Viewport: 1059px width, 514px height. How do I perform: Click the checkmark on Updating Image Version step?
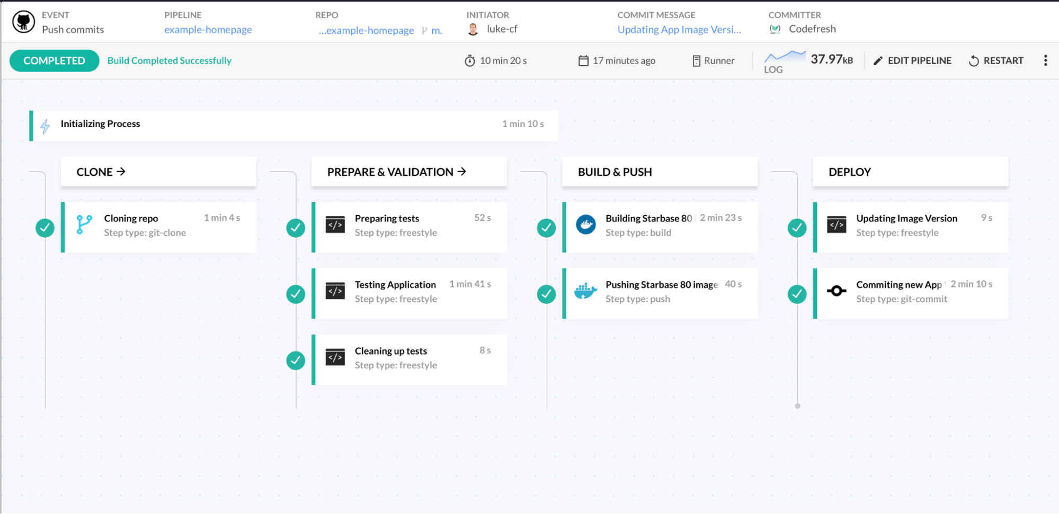tap(797, 228)
